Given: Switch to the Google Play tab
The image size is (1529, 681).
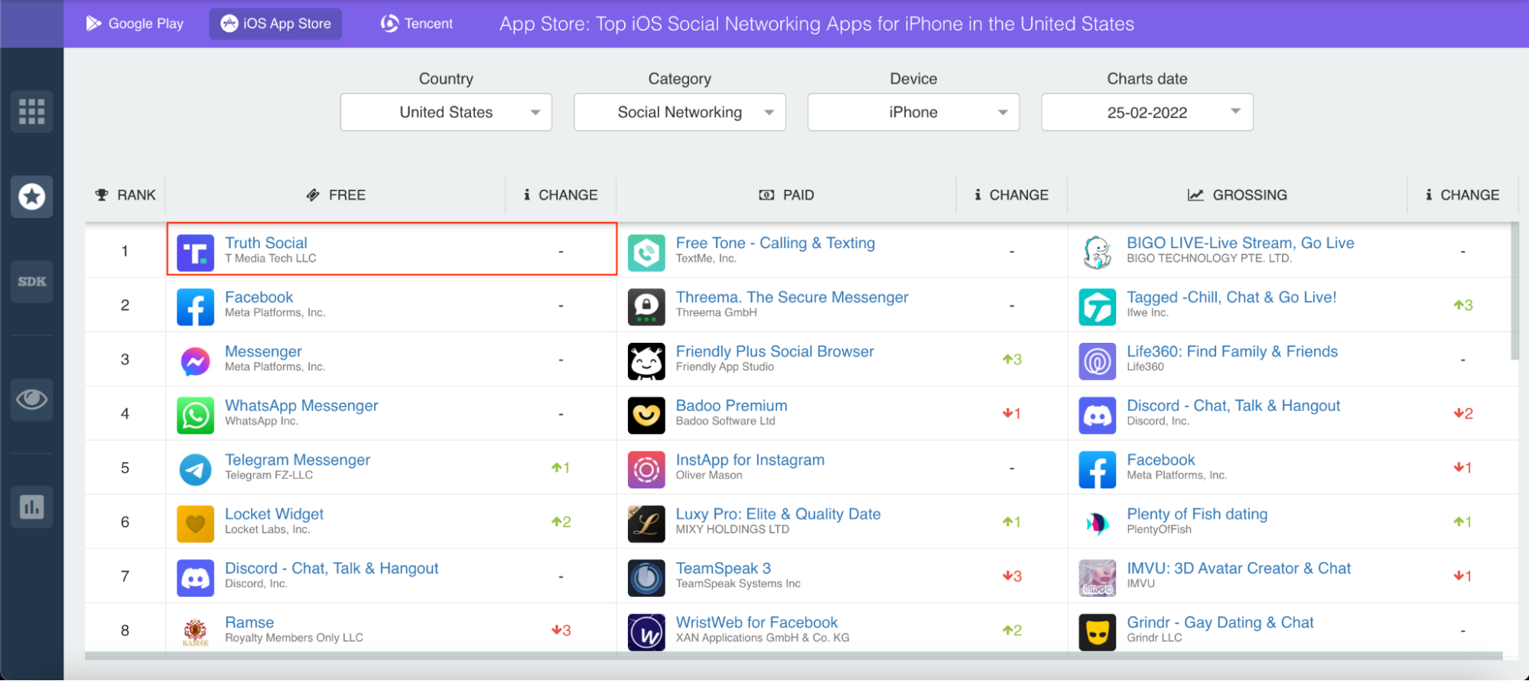Looking at the screenshot, I should pyautogui.click(x=135, y=24).
